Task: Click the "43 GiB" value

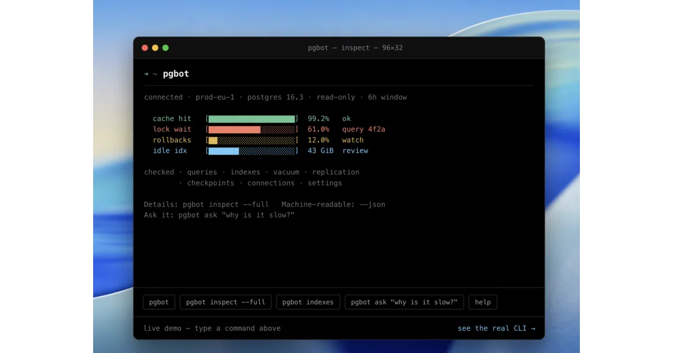Action: tap(321, 151)
